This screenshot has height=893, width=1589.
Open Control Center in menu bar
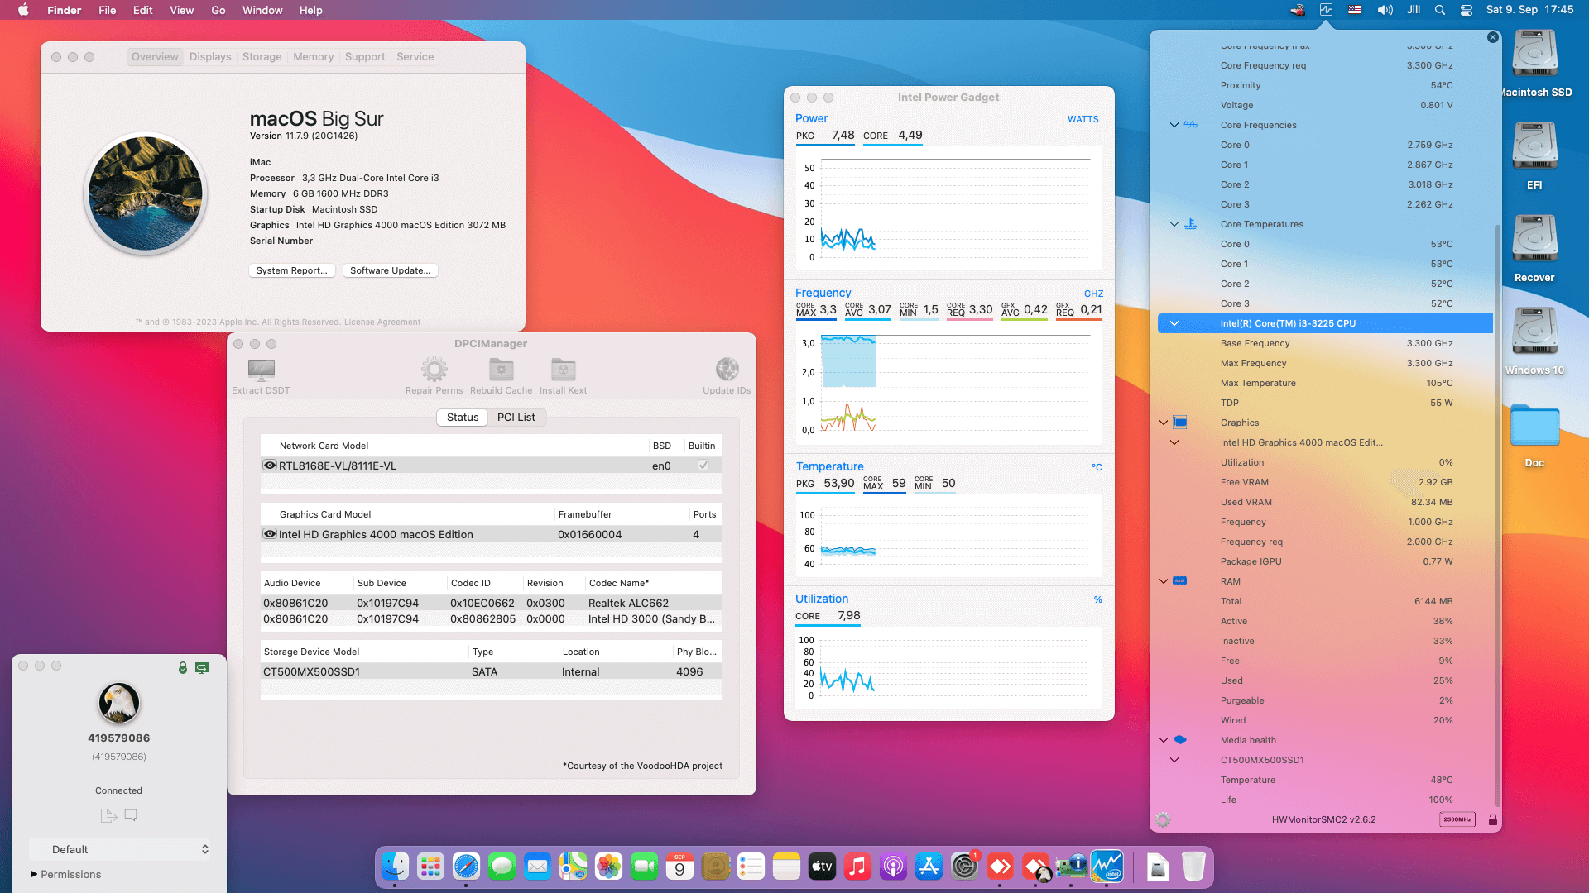[x=1466, y=10]
